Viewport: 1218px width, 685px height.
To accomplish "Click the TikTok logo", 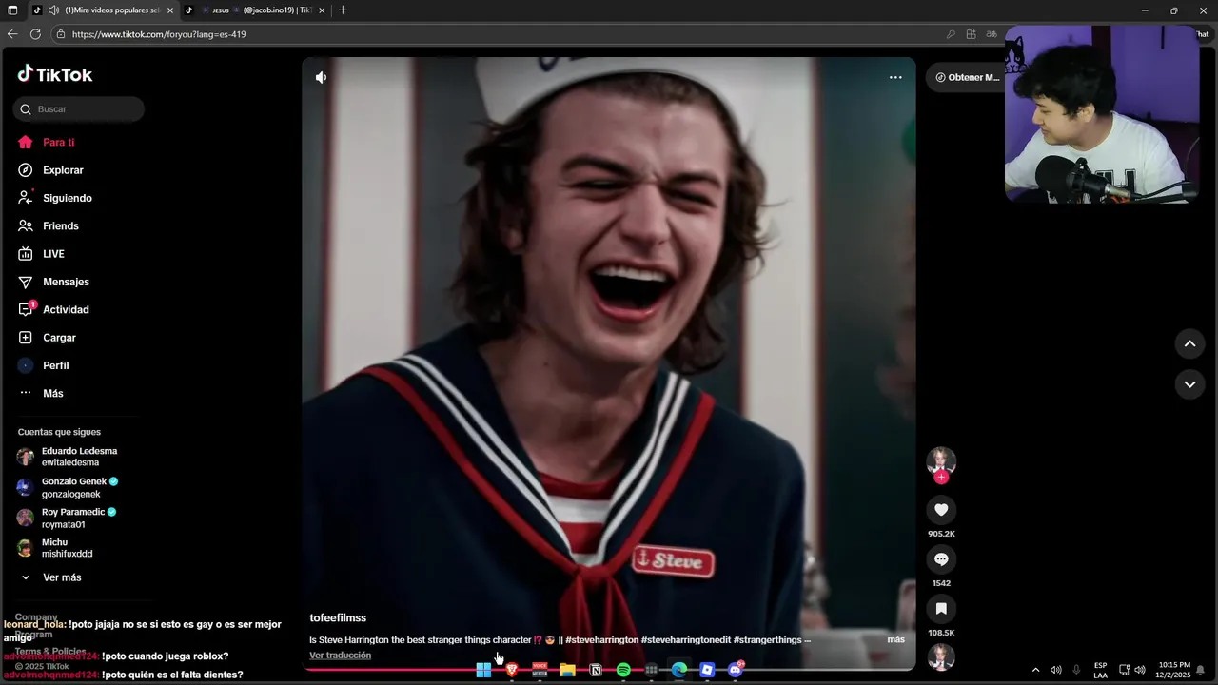I will coord(55,74).
